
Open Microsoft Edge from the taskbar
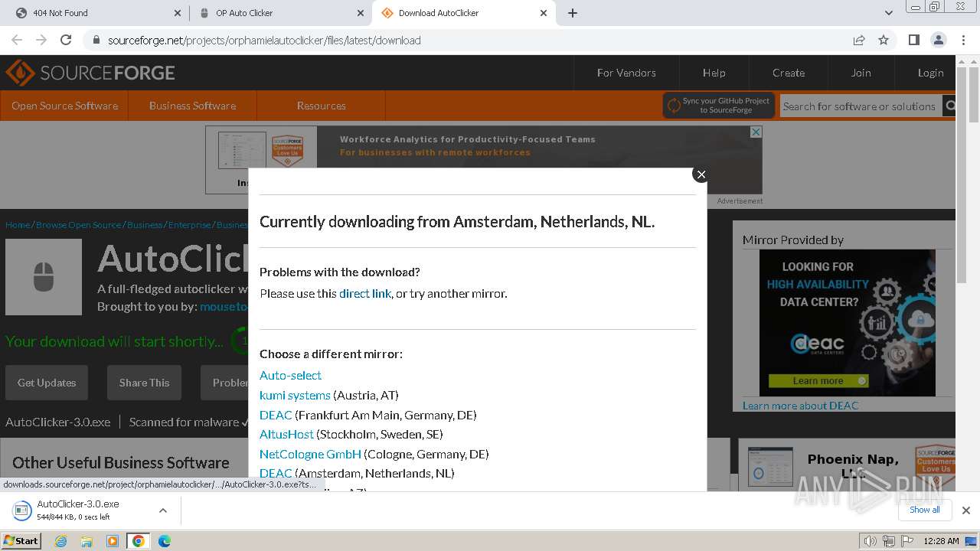(x=164, y=541)
